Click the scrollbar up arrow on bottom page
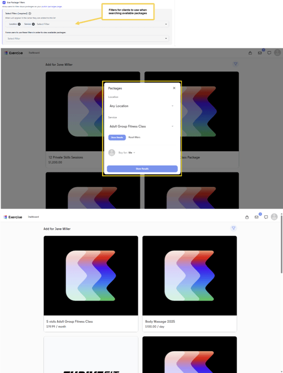Screen dimensions: 283x373 282,214
